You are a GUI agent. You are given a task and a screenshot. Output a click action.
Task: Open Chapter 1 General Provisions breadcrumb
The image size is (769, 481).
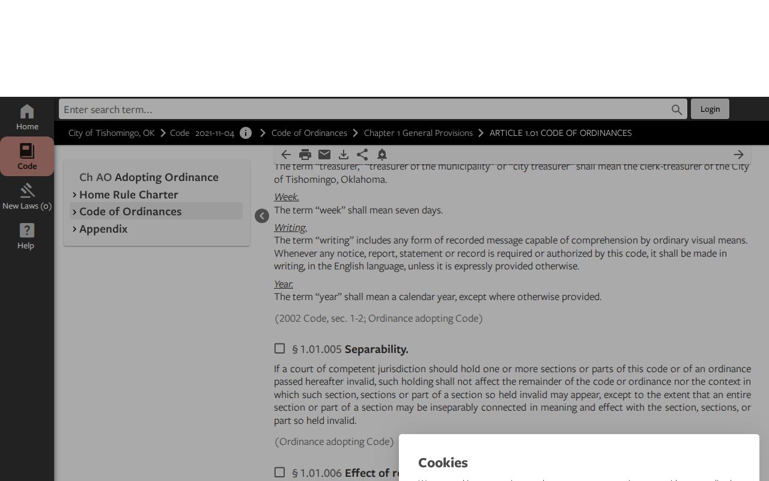click(418, 133)
